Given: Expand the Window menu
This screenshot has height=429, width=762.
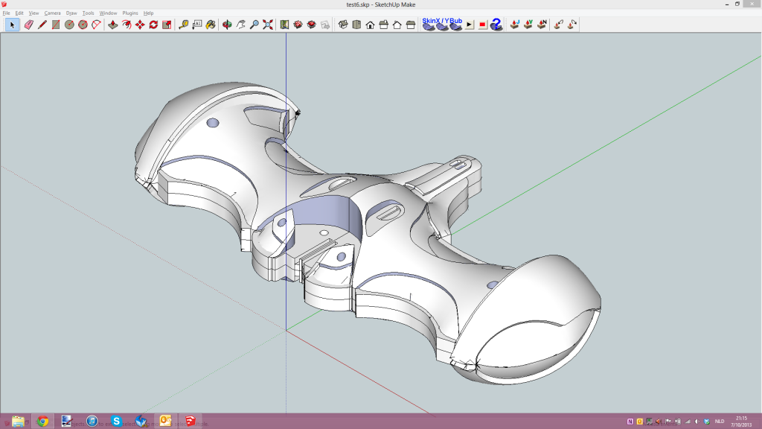Looking at the screenshot, I should (x=108, y=13).
